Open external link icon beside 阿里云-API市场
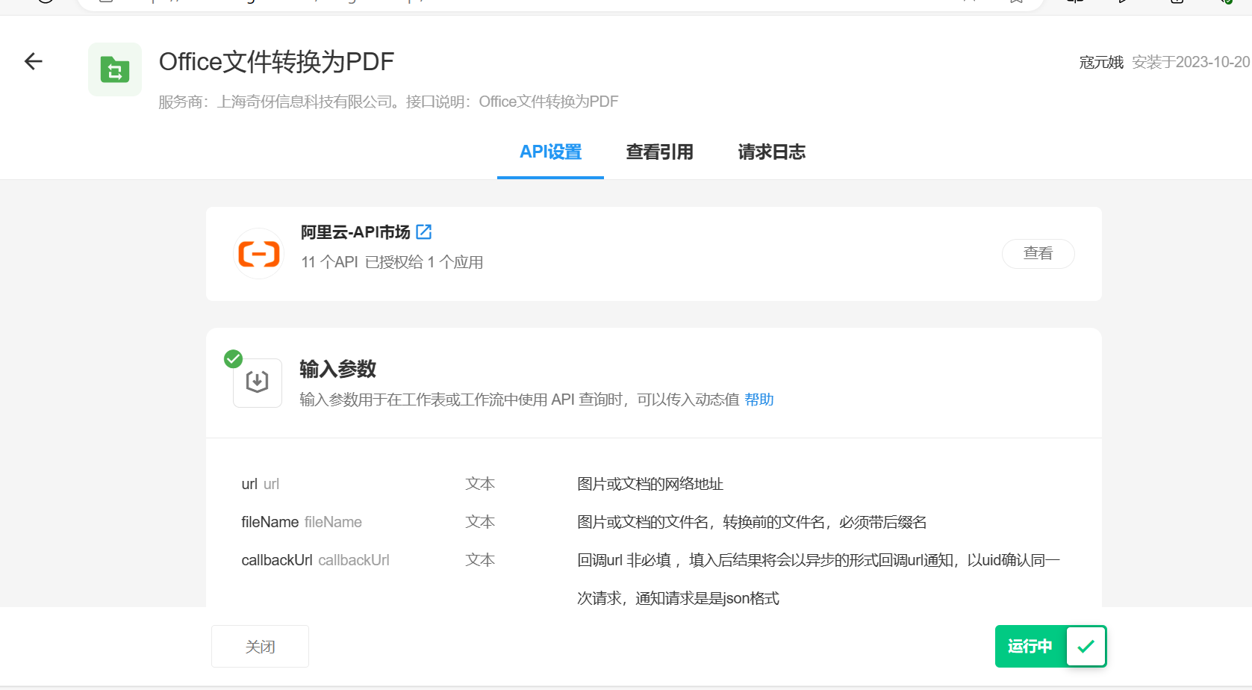1252x690 pixels. point(424,232)
